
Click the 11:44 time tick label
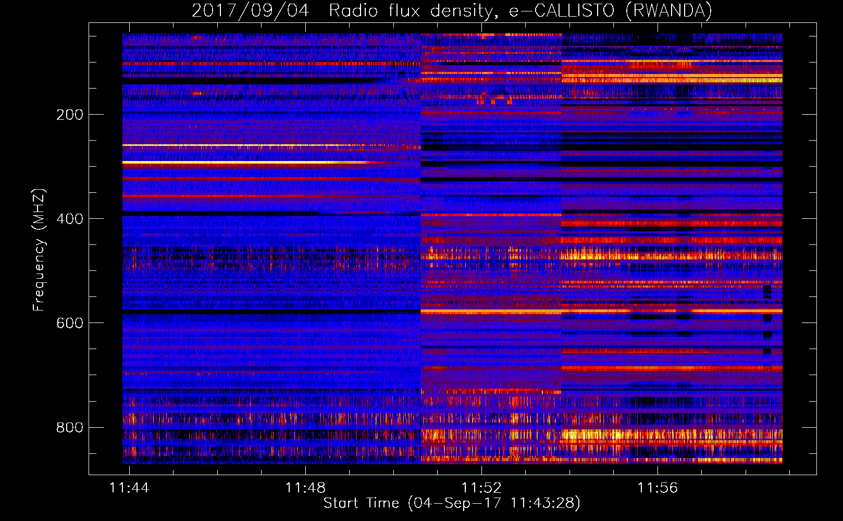(129, 488)
